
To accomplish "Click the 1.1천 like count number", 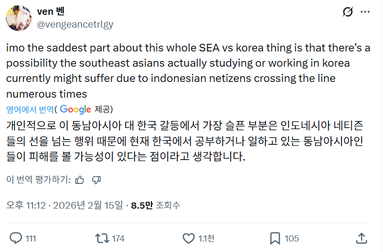I will pos(207,238).
